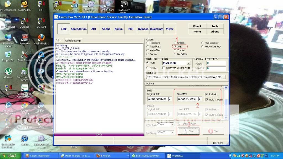Switch to the Global Settings tab
Image resolution: width=283 pixels, height=159 pixels.
(x=73, y=40)
